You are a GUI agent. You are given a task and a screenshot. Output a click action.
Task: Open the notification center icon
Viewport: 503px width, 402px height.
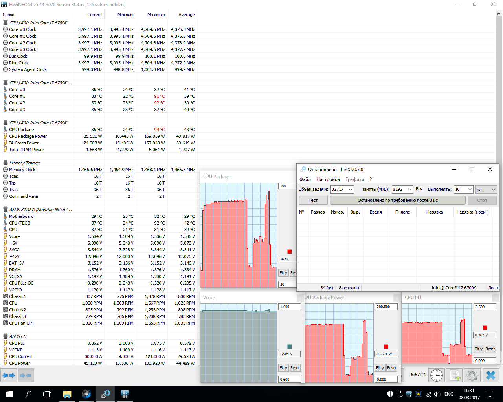490,394
